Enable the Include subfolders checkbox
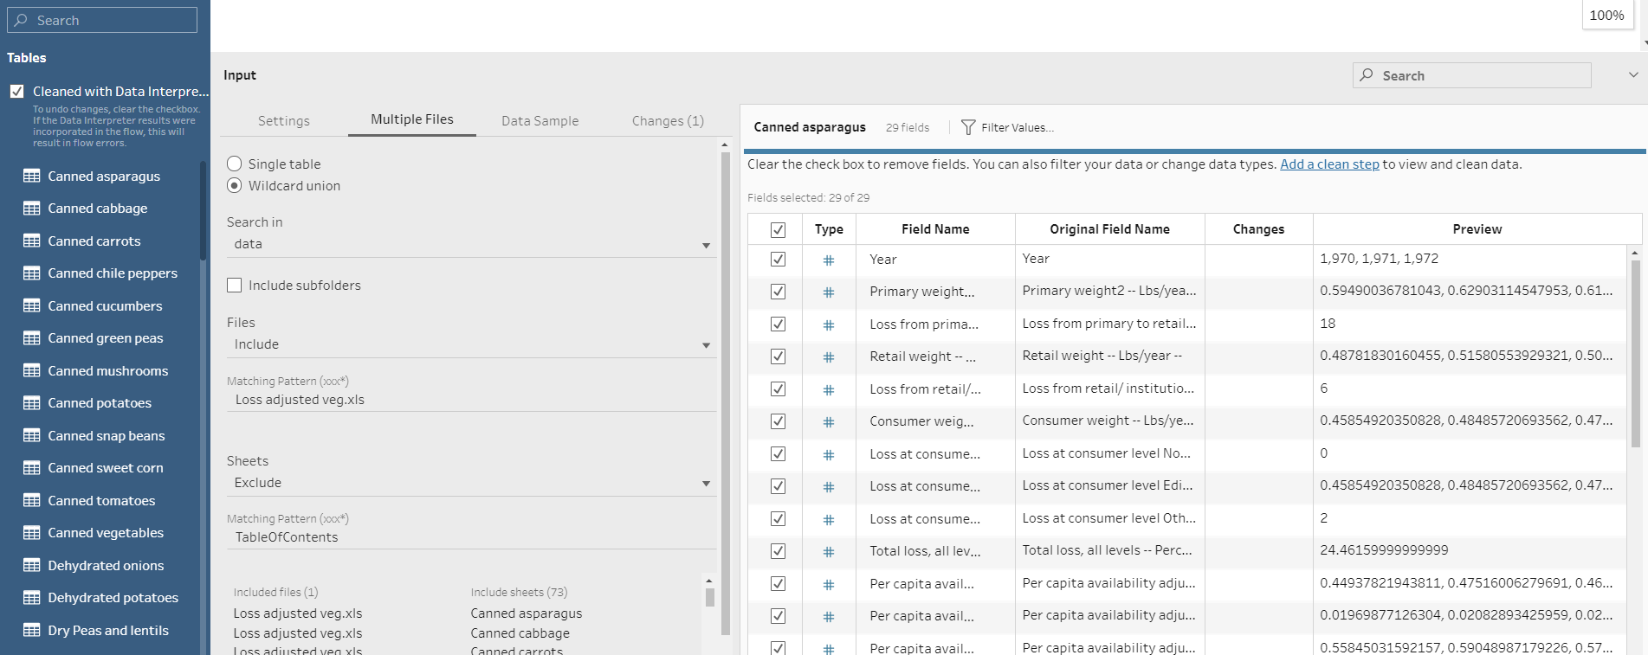This screenshot has width=1648, height=655. point(235,286)
